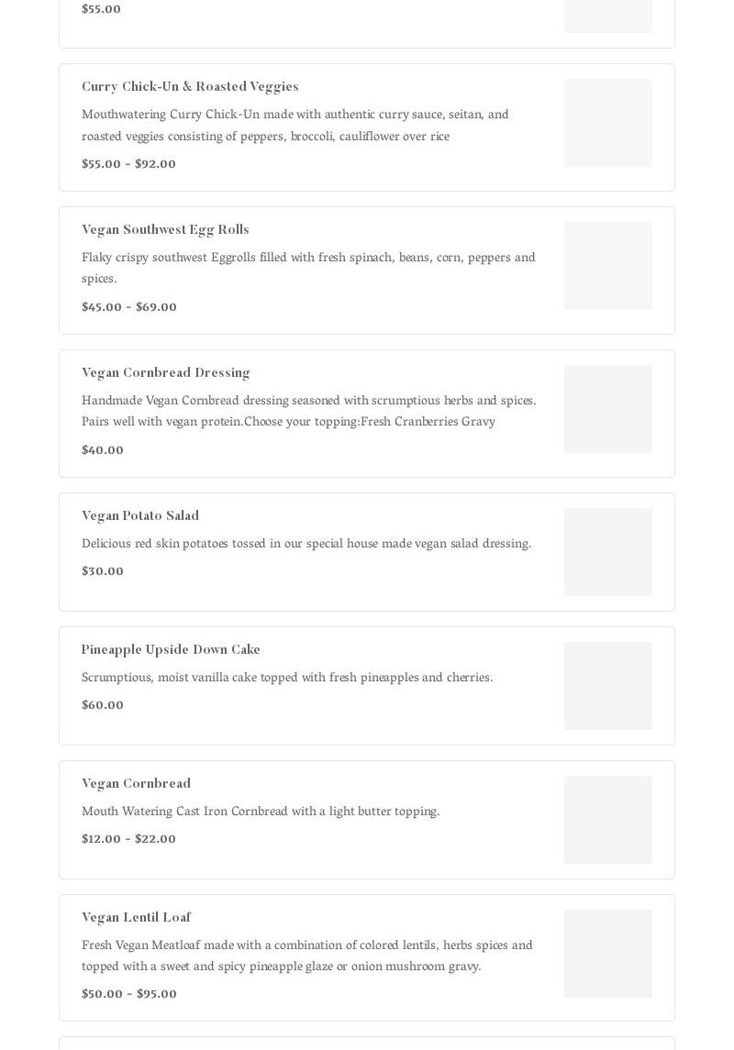Viewport: 734px width, 1050px height.
Task: Click the Lentil Loaf description text
Action: [306, 956]
